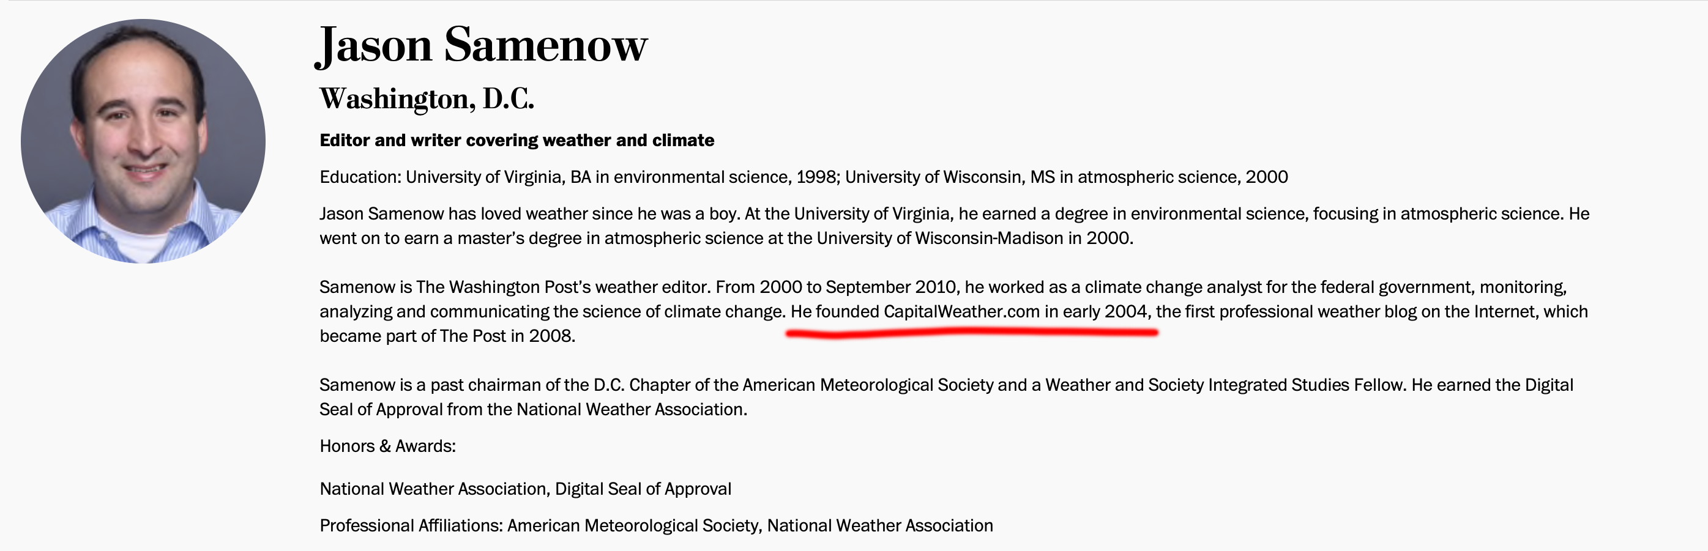Click 'became part of The Post in 2008'
This screenshot has height=551, width=1708.
click(x=447, y=336)
